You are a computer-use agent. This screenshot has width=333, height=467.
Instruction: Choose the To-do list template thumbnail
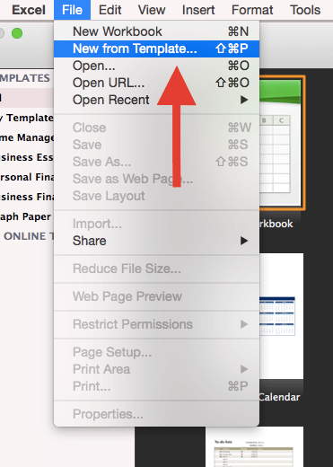pos(254,446)
